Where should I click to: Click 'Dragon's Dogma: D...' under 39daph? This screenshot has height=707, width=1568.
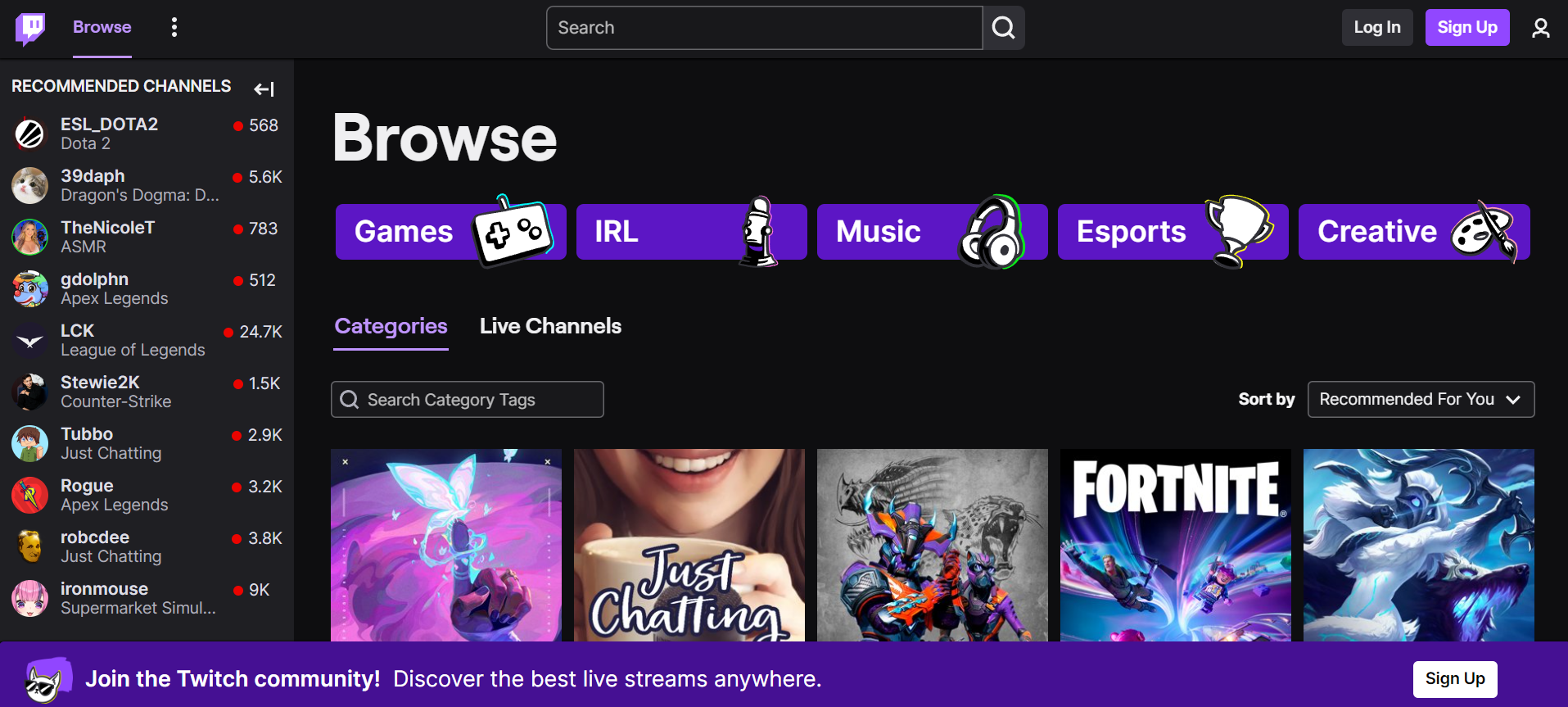point(140,195)
